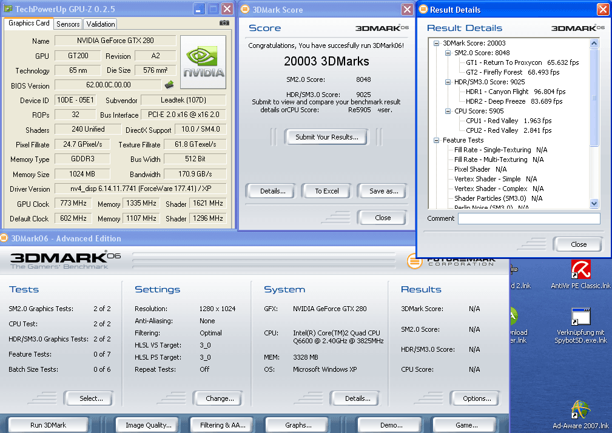Select the SpybotSD shortcut desktop icon
Image resolution: width=612 pixels, height=433 pixels.
580,326
